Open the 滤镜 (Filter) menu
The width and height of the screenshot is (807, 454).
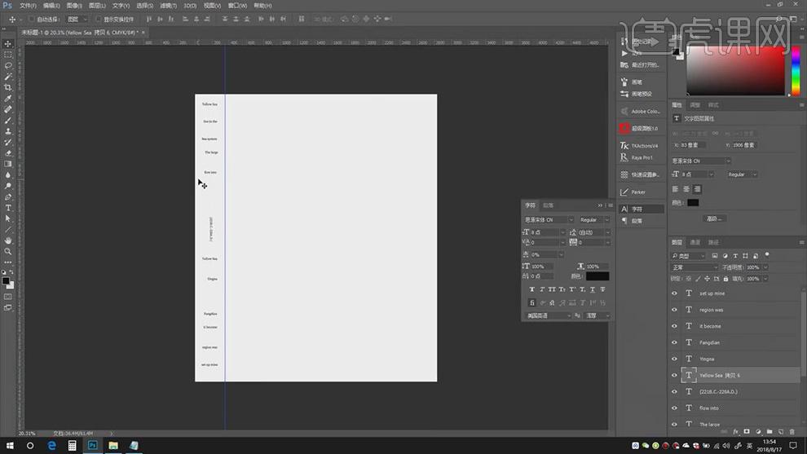point(168,6)
